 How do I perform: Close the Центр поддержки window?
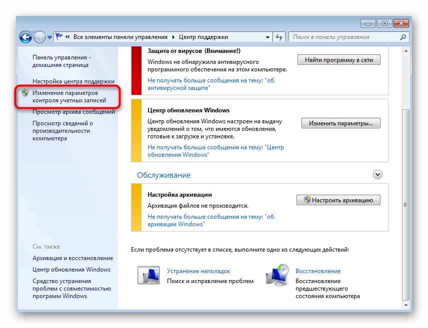[401, 23]
